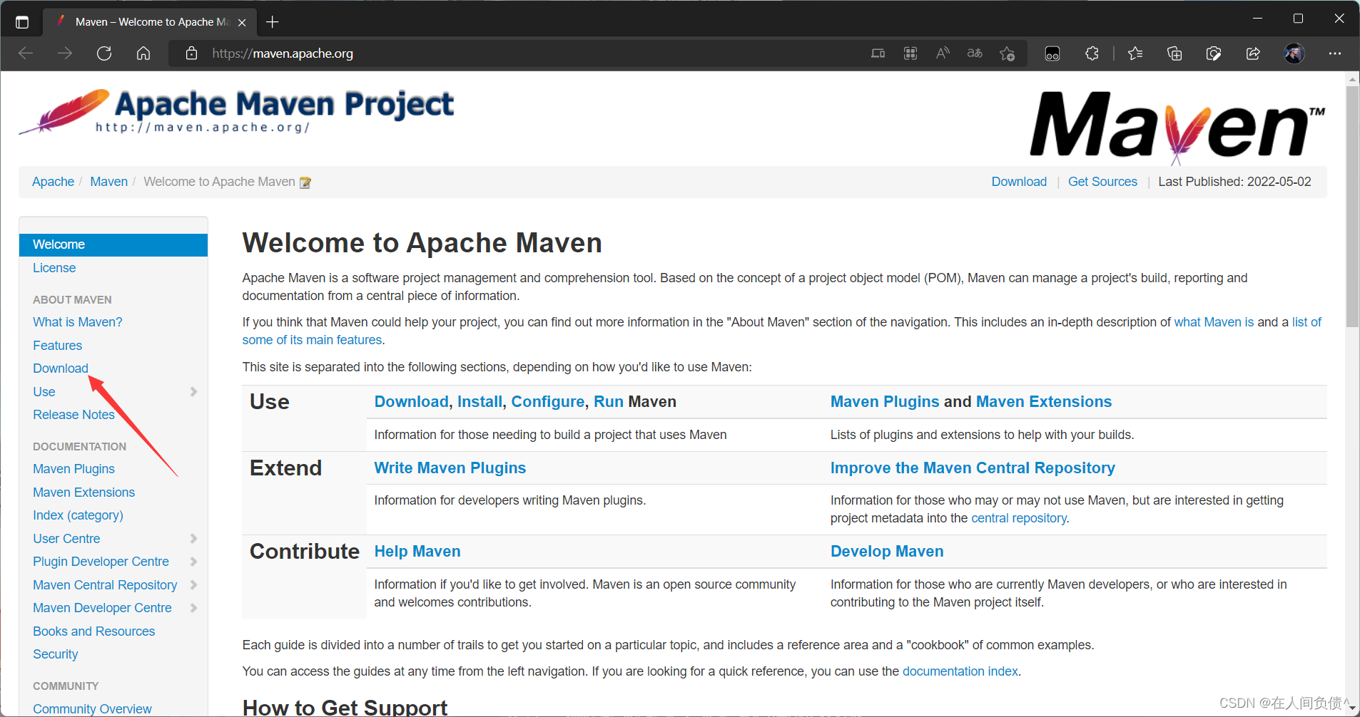Open Maven Plugins heading link in table
The height and width of the screenshot is (717, 1360).
point(885,402)
